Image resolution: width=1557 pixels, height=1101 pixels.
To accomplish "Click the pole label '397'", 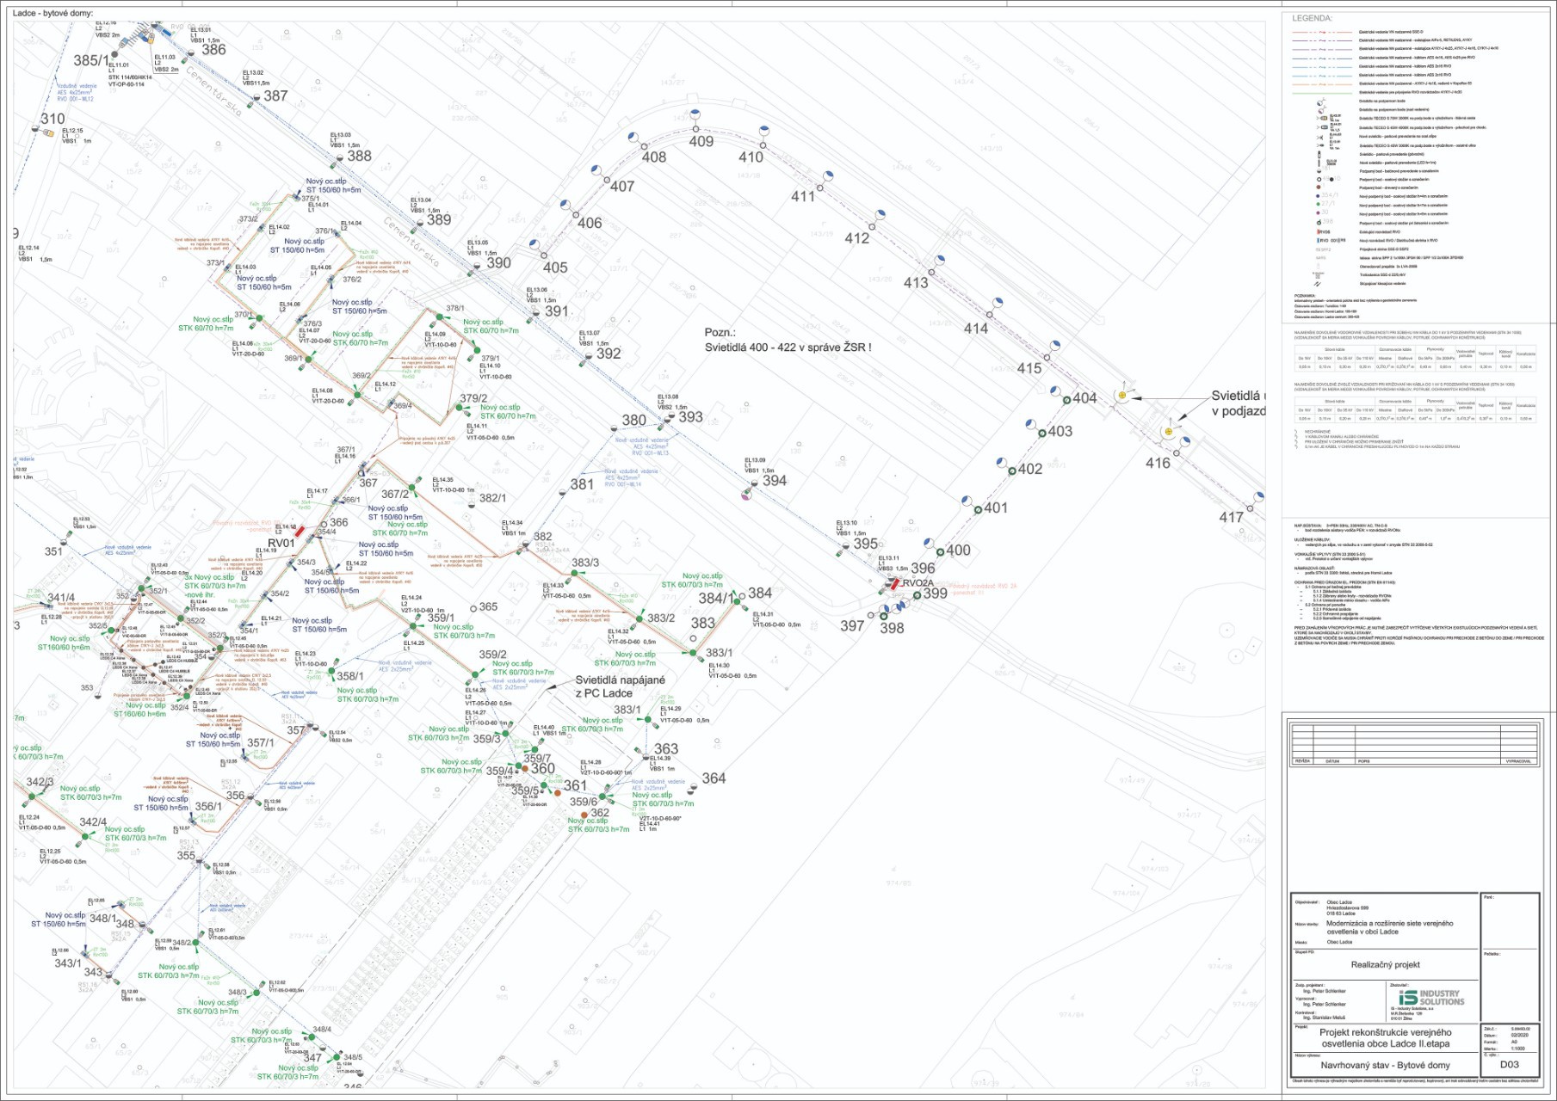I will [x=852, y=626].
